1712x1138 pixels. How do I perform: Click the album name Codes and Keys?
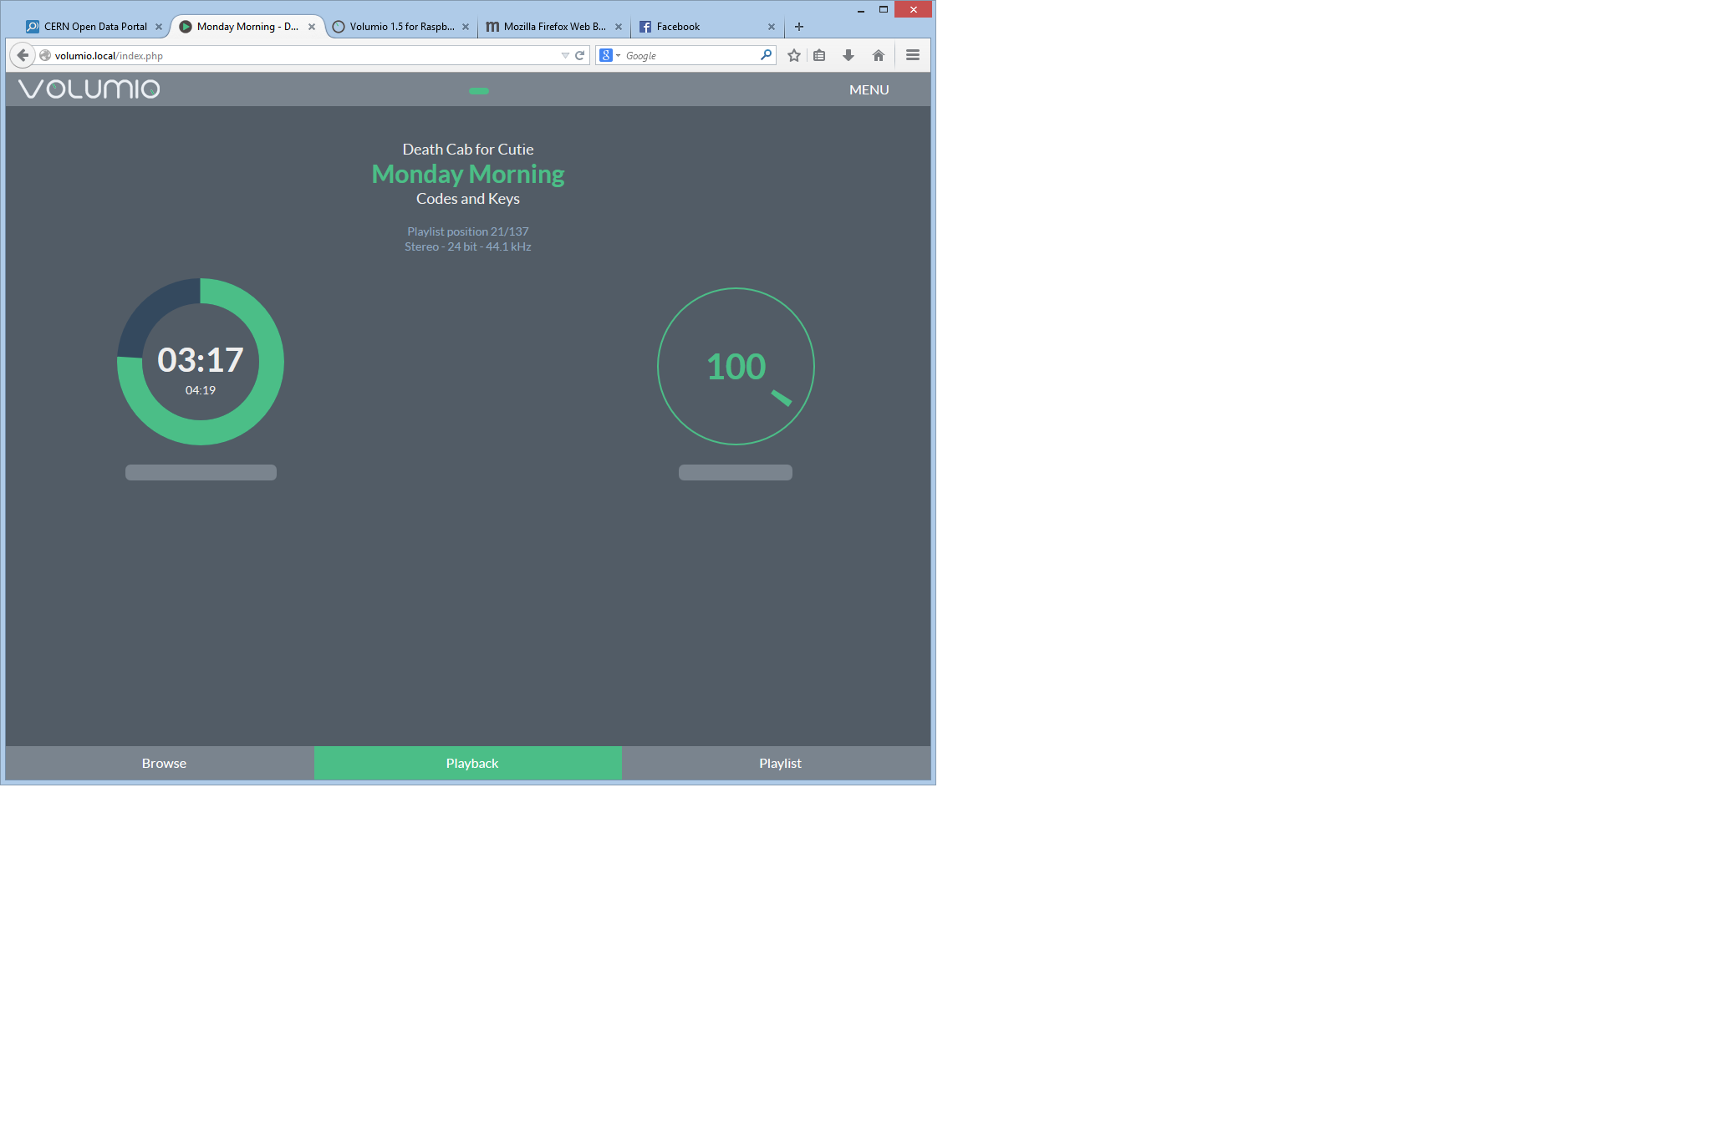(x=467, y=200)
